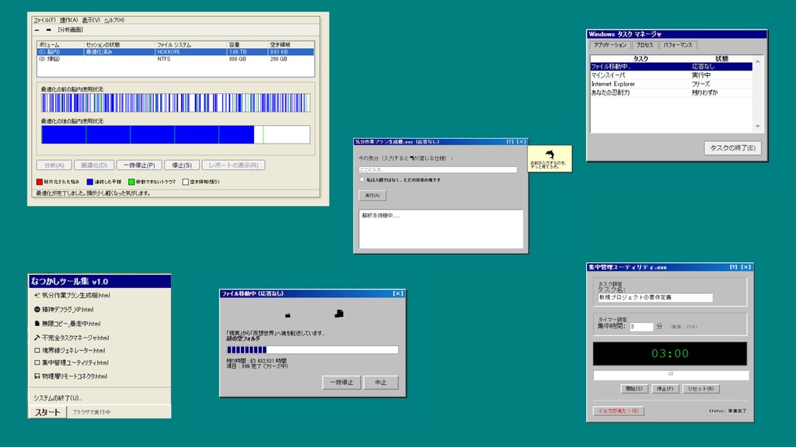Click red 断片化 legend color swatch
Viewport: 796px width, 447px height.
tap(40, 182)
